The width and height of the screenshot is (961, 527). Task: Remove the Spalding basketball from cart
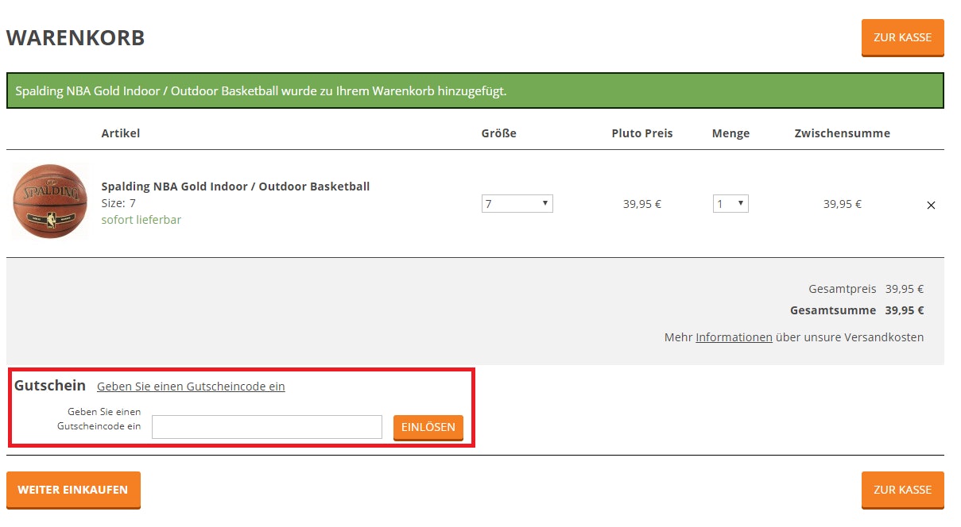(931, 205)
